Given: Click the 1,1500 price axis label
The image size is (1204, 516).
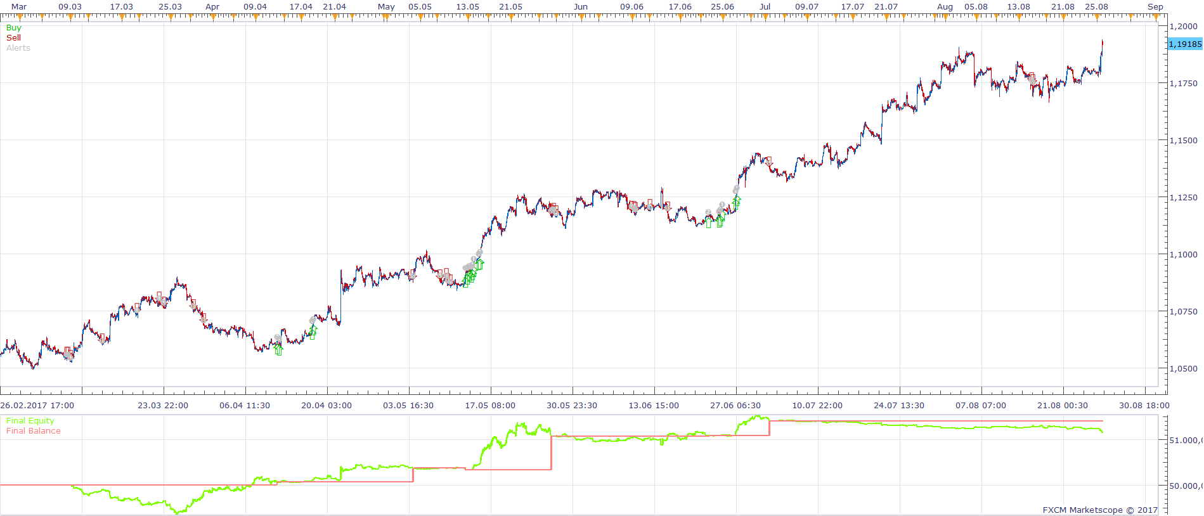Looking at the screenshot, I should [1184, 141].
